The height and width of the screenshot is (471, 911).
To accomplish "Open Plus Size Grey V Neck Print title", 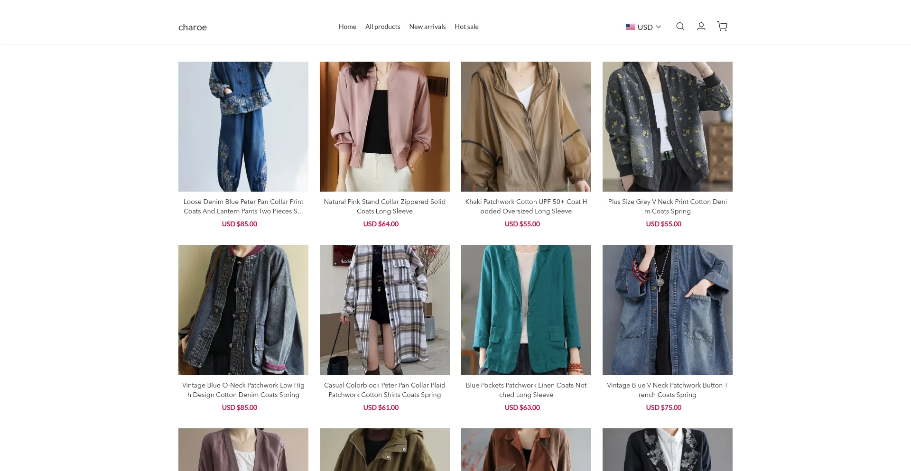I will (668, 206).
